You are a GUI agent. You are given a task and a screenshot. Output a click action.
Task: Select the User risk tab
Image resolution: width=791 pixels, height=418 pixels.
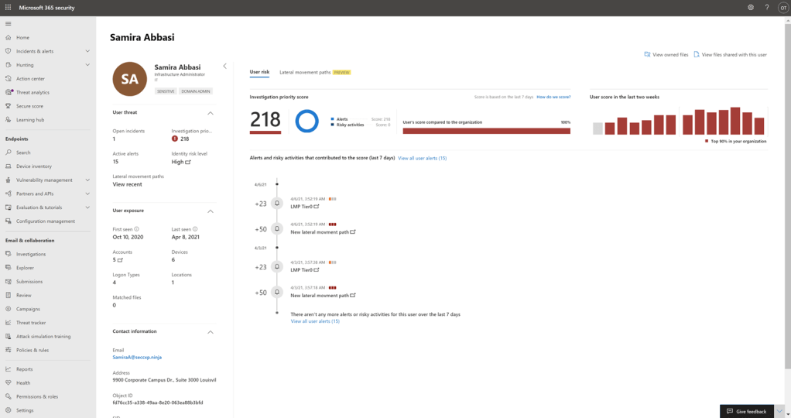point(259,72)
